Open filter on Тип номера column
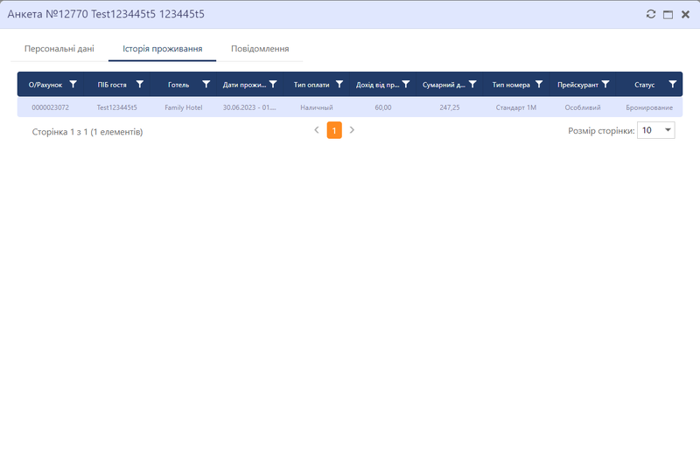This screenshot has width=700, height=450. point(539,85)
